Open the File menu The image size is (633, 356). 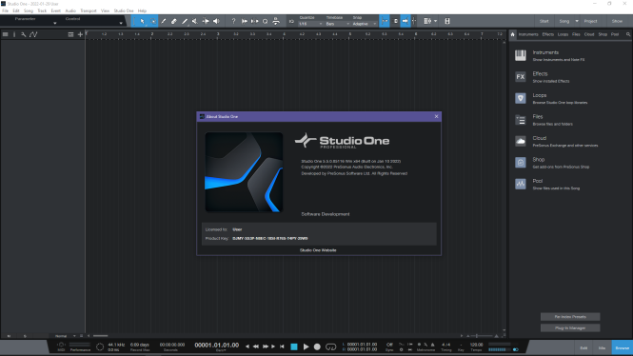(x=6, y=10)
